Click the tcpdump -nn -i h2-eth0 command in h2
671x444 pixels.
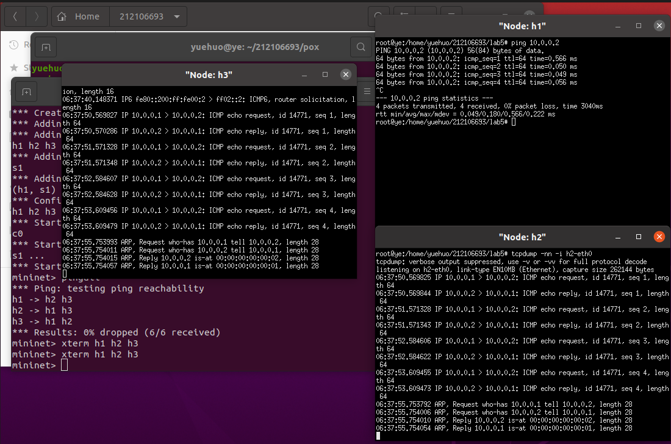pyautogui.click(x=484, y=254)
